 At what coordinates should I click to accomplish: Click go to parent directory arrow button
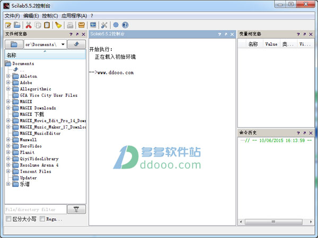[76, 44]
